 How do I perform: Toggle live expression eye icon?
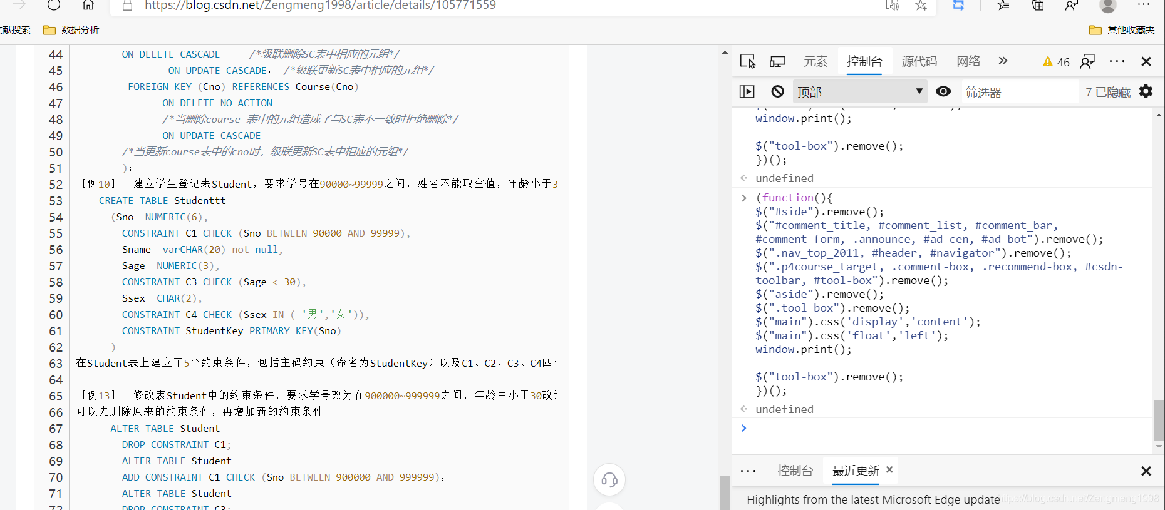tap(943, 91)
